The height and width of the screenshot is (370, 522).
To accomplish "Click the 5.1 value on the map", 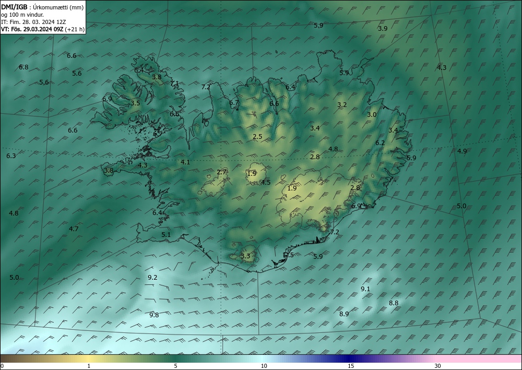I will (166, 235).
